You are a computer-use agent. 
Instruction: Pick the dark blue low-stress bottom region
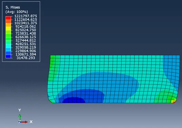pyautogui.click(x=74, y=100)
